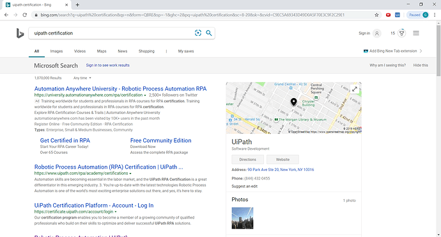Click the magnifier search icon

tap(209, 33)
